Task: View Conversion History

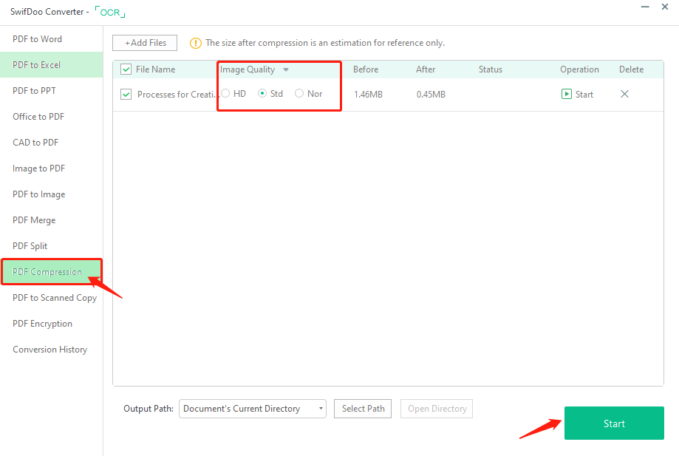Action: point(50,349)
